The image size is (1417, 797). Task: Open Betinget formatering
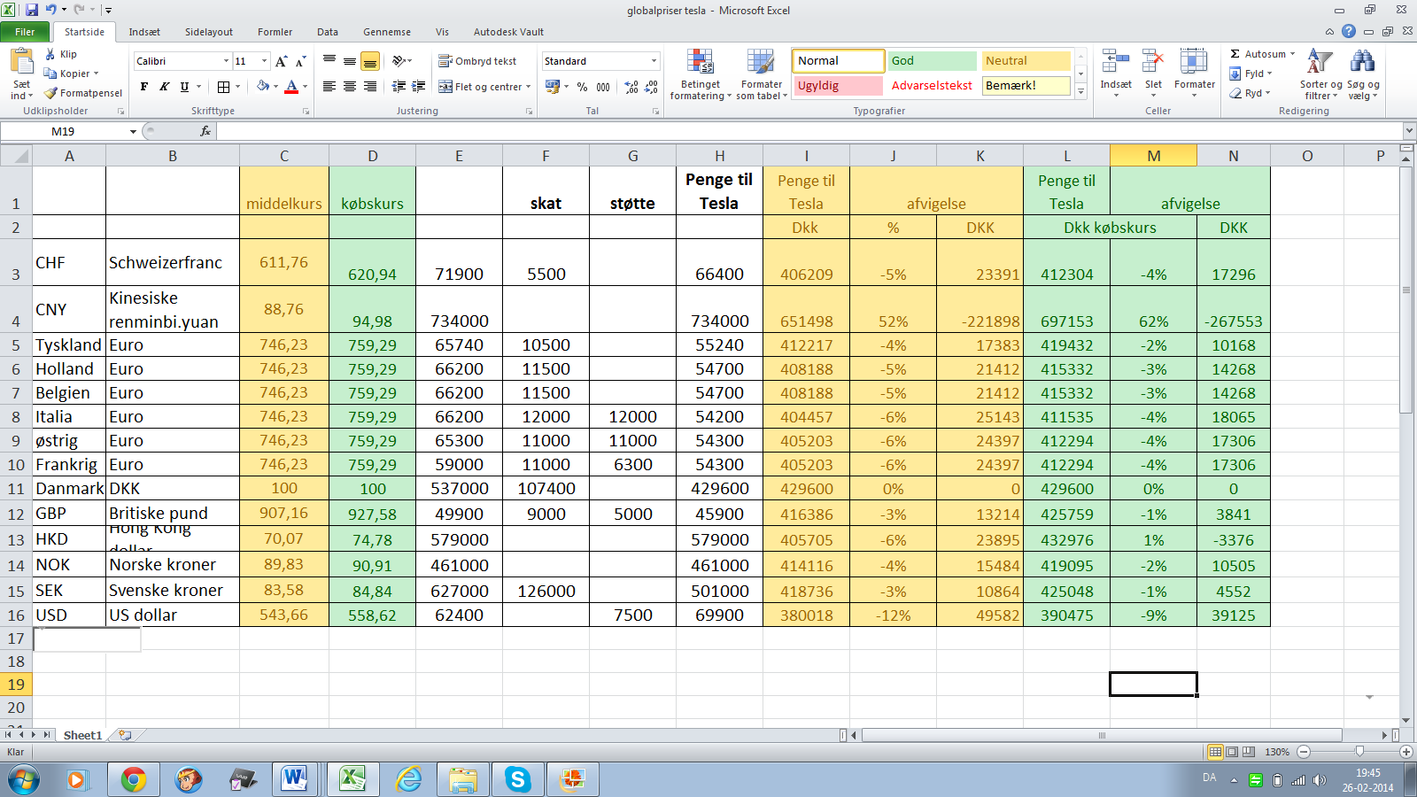click(x=701, y=74)
